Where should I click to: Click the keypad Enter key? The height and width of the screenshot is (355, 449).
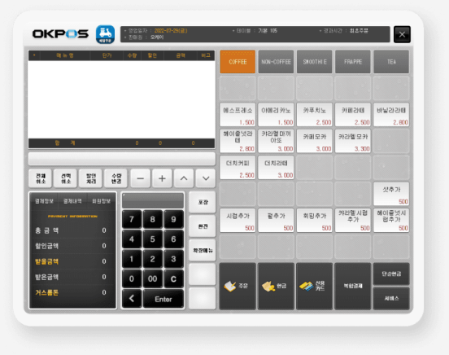coord(163,299)
